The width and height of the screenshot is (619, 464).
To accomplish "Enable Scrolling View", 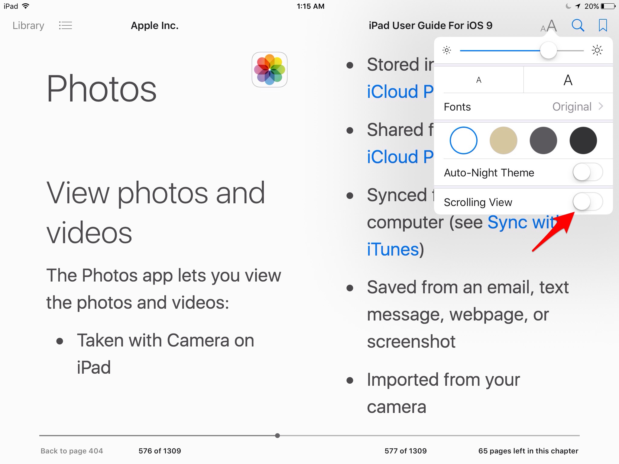I will coord(588,202).
